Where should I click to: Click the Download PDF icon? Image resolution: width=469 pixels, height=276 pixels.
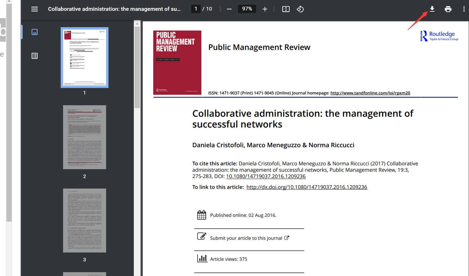(432, 9)
